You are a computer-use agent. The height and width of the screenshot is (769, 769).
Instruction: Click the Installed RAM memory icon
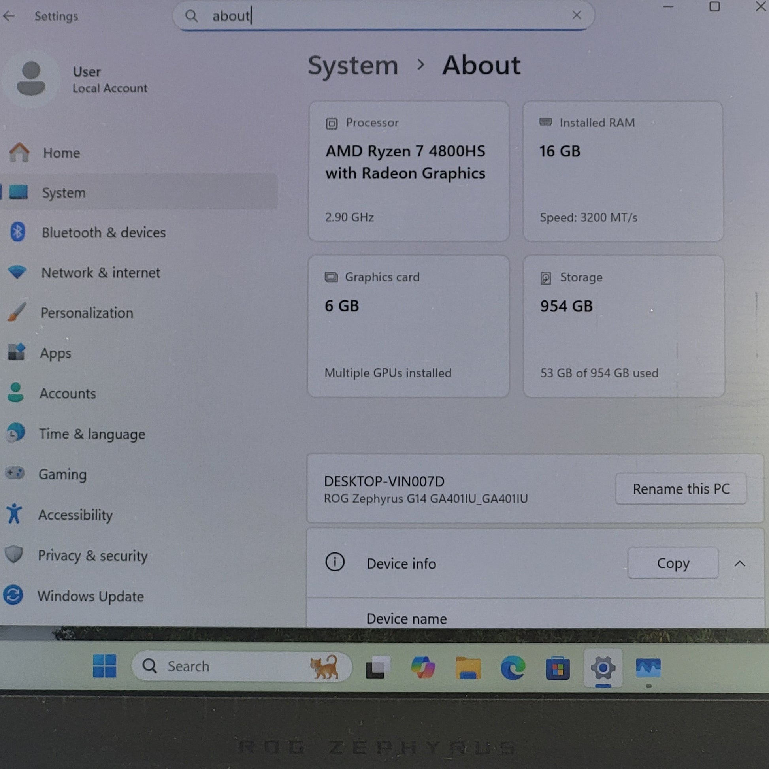[545, 122]
